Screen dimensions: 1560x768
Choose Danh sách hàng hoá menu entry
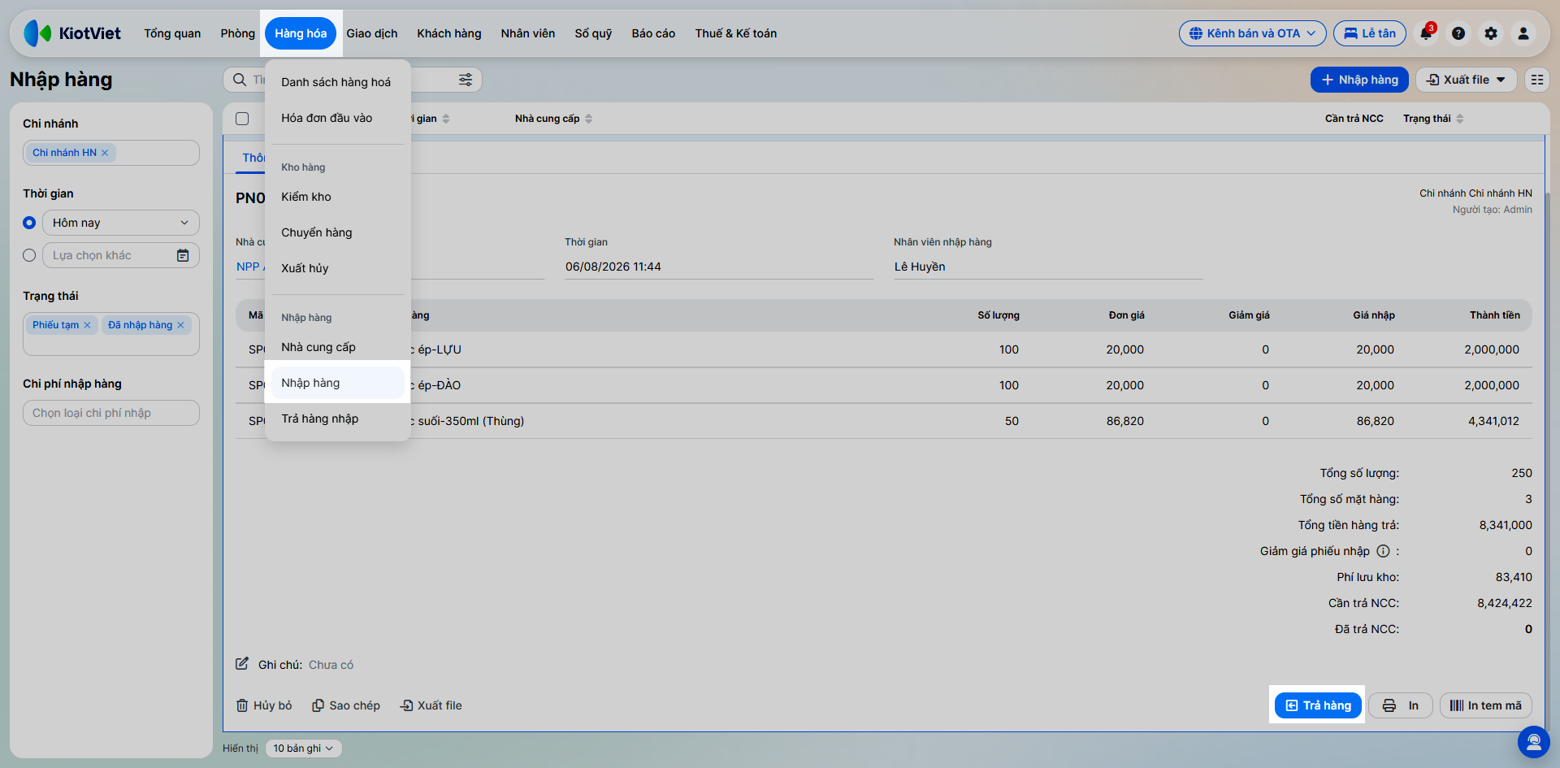tap(337, 82)
